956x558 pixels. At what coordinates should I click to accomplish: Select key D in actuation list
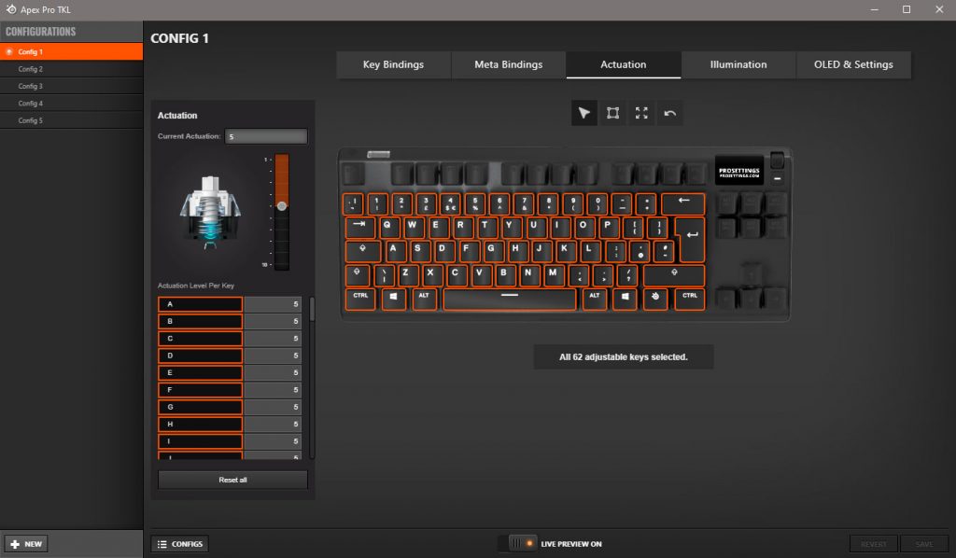coord(200,356)
